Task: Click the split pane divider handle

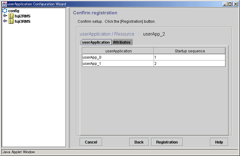Action: point(68,78)
